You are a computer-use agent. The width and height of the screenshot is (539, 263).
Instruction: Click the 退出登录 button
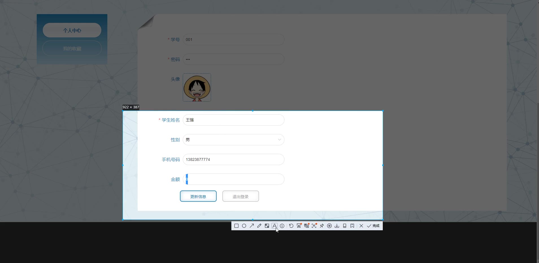(x=241, y=196)
